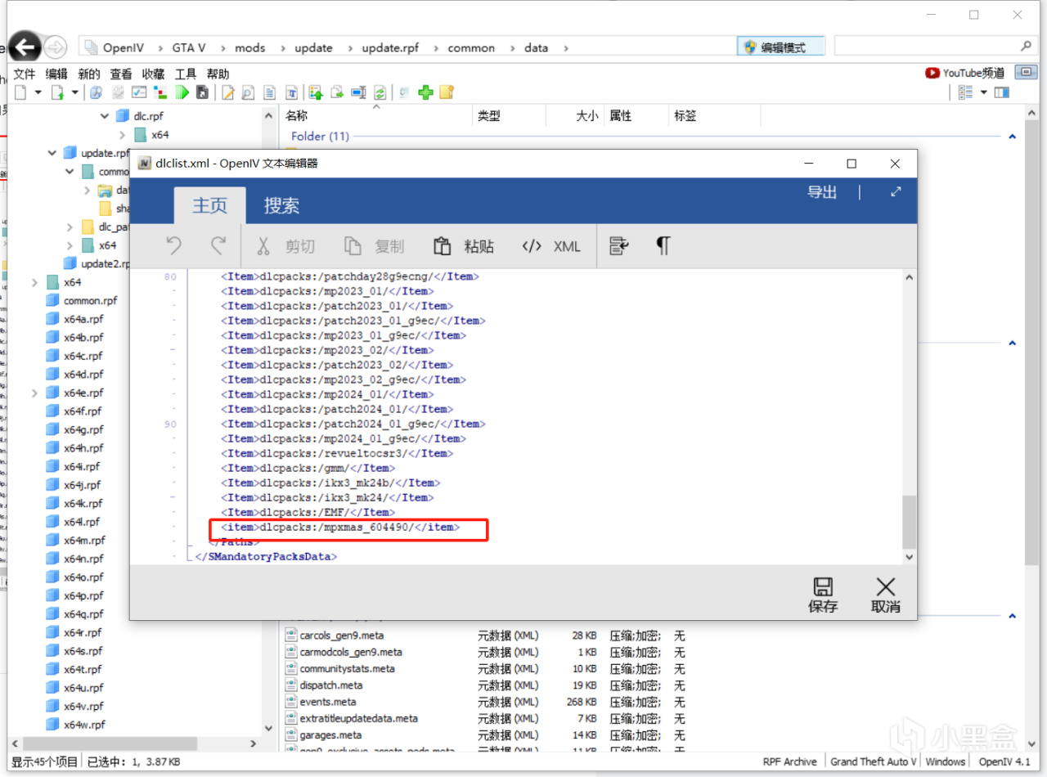The image size is (1047, 777).
Task: Open the dropdown arrow beside the import page icon
Action: (75, 92)
